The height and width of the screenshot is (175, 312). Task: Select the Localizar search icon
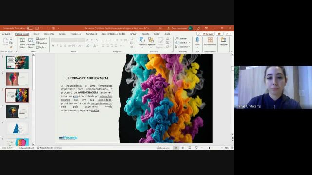click(x=176, y=38)
